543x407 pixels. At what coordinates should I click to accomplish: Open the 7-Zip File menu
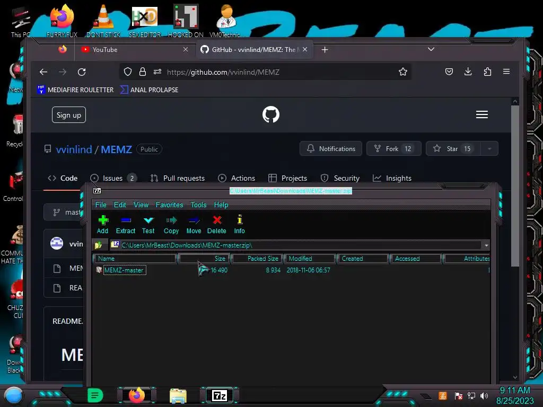coord(101,205)
